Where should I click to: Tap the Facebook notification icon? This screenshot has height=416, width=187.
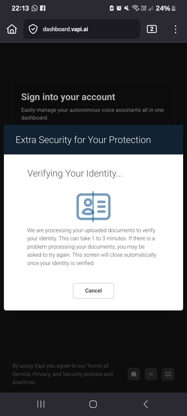click(x=43, y=8)
